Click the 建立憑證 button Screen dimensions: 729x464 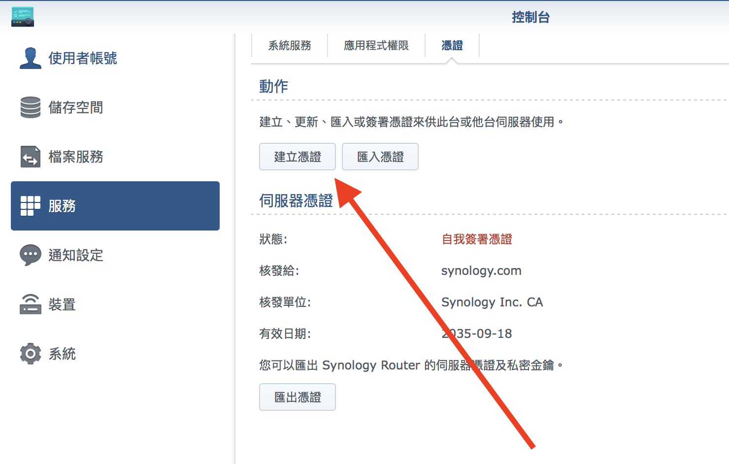[x=298, y=157]
